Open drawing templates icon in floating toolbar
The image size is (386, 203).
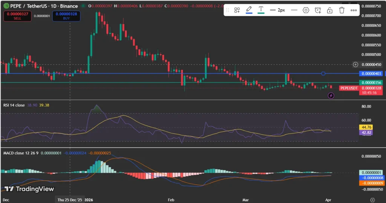(237, 10)
